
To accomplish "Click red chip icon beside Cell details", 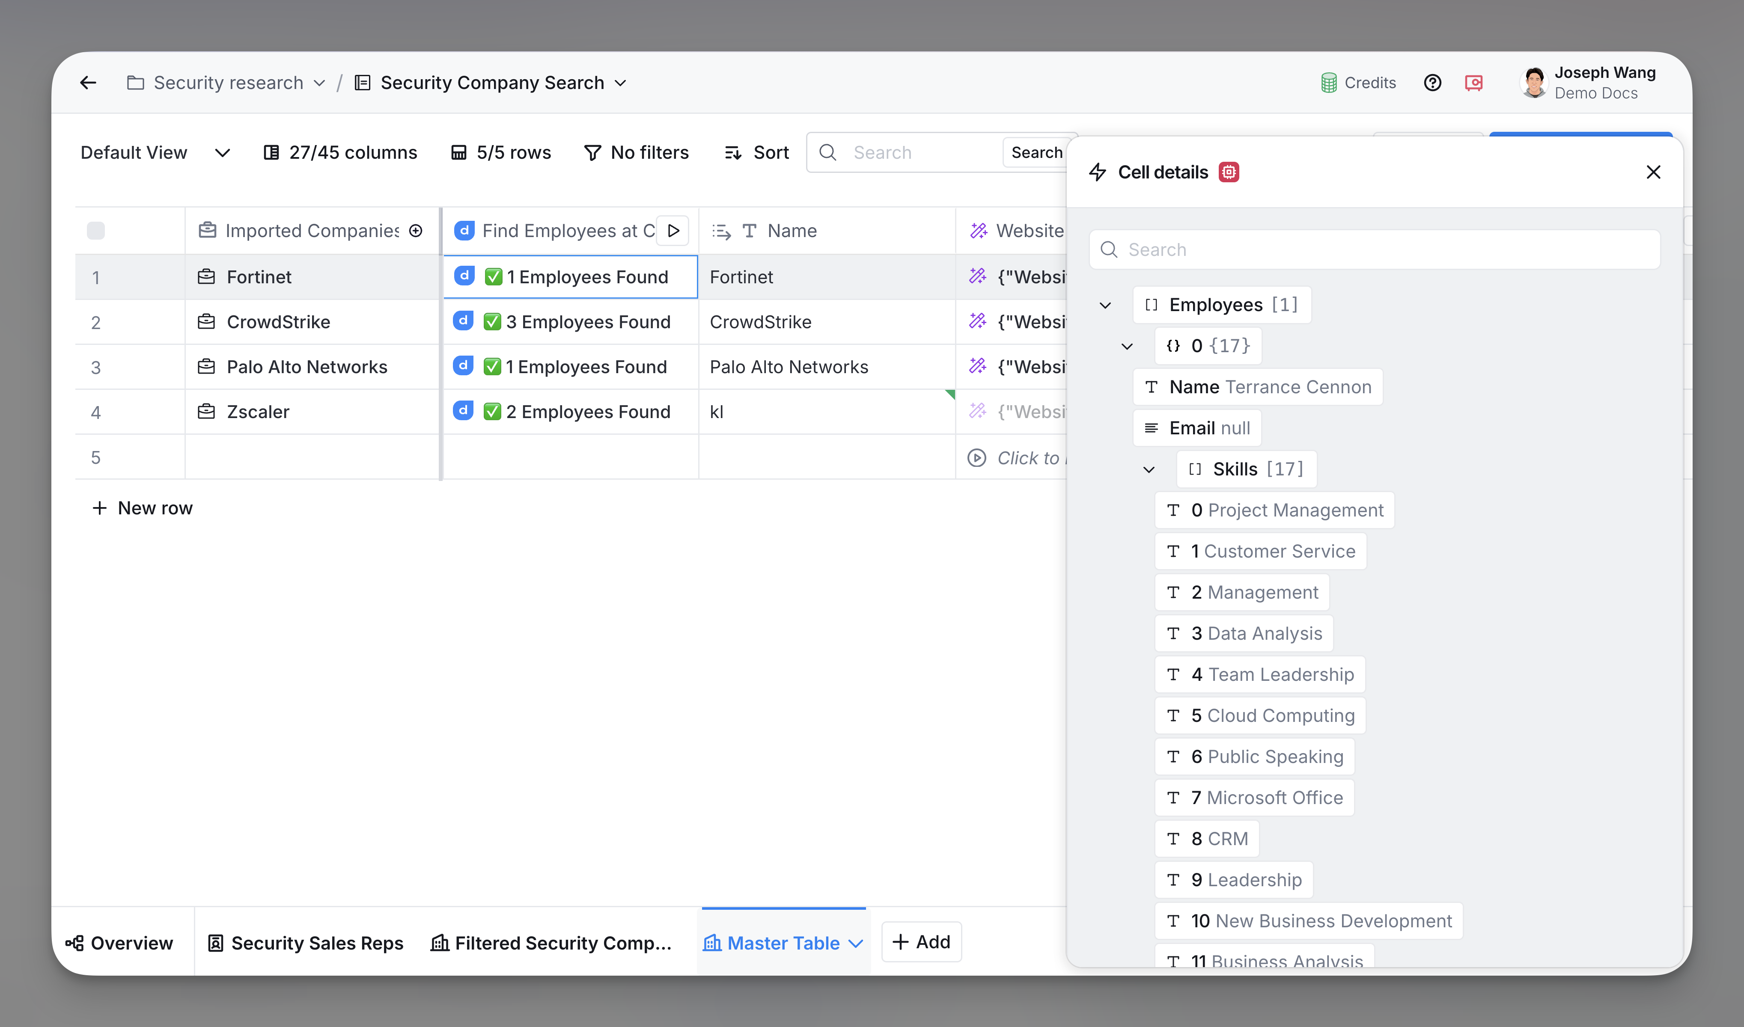I will (x=1229, y=172).
